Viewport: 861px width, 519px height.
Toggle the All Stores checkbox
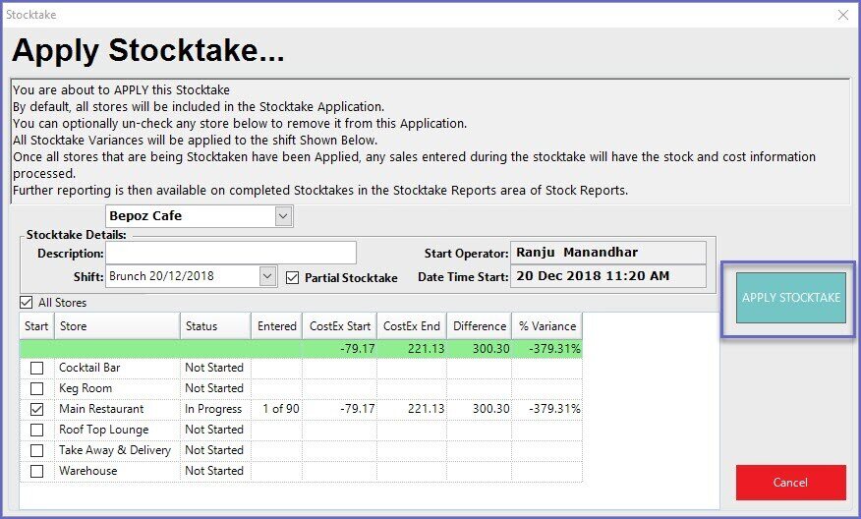[27, 303]
